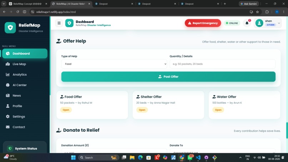The width and height of the screenshot is (288, 162).
Task: Open the tab search dropdown arrow
Action: [x=4, y=4]
